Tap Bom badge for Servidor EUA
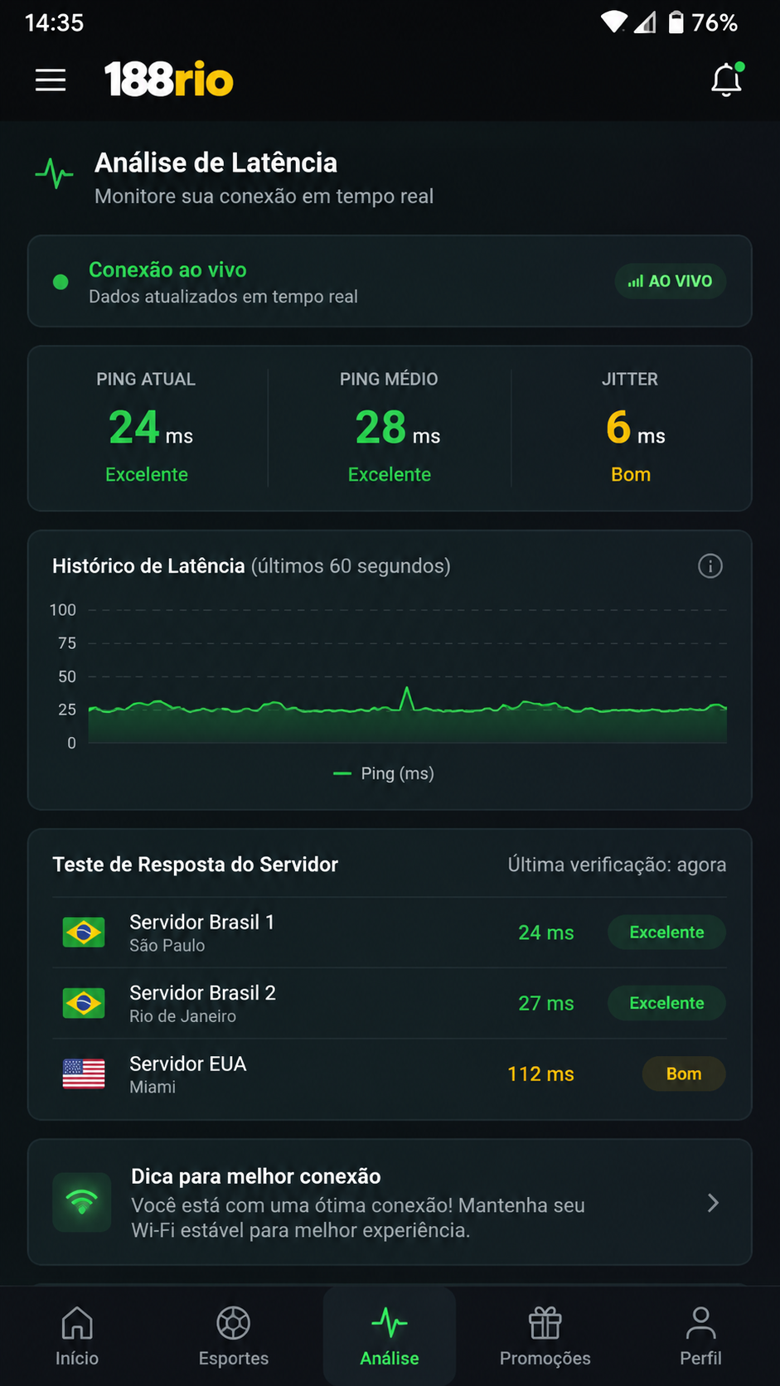Image resolution: width=780 pixels, height=1386 pixels. tap(684, 1073)
